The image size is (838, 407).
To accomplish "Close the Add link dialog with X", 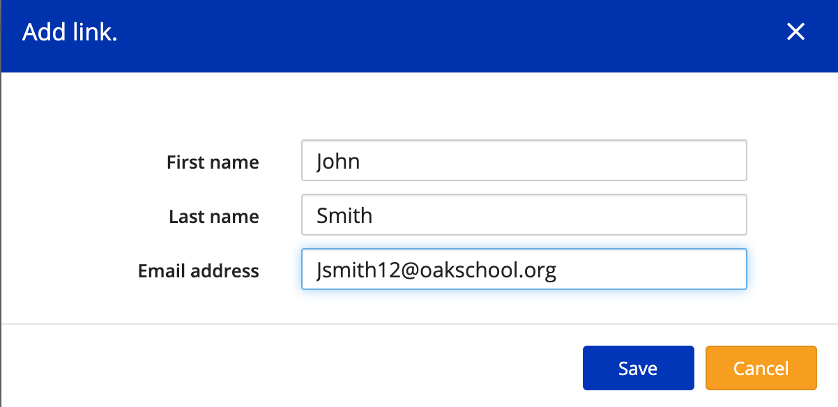I will [795, 31].
